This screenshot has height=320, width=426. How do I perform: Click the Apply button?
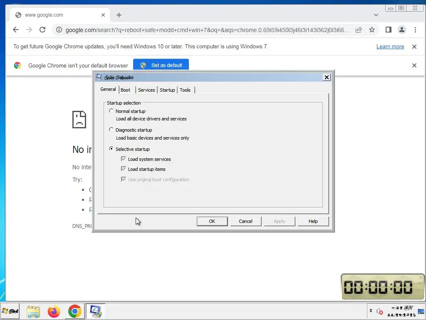pyautogui.click(x=279, y=221)
